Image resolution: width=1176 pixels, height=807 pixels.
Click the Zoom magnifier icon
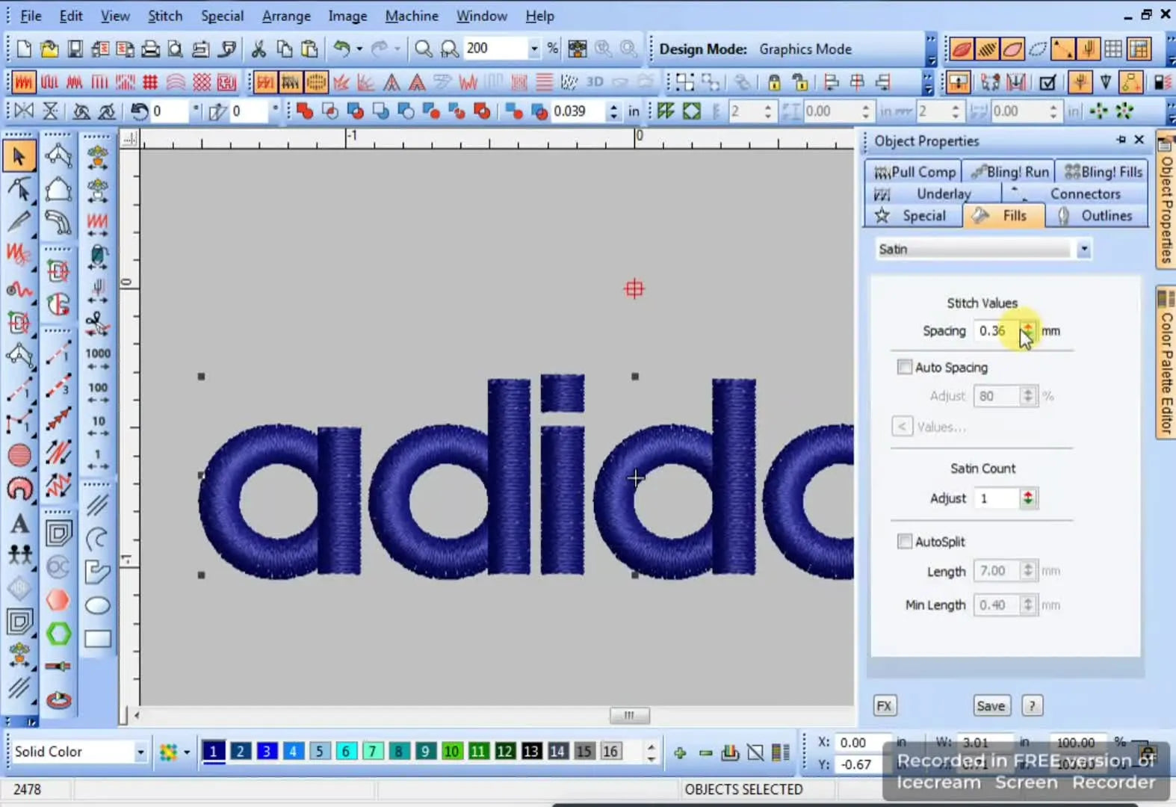click(423, 49)
